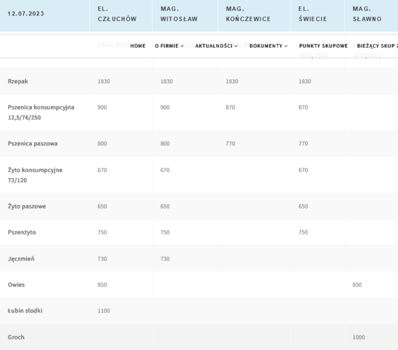
Task: Open the HOME navigation link
Action: click(x=138, y=46)
